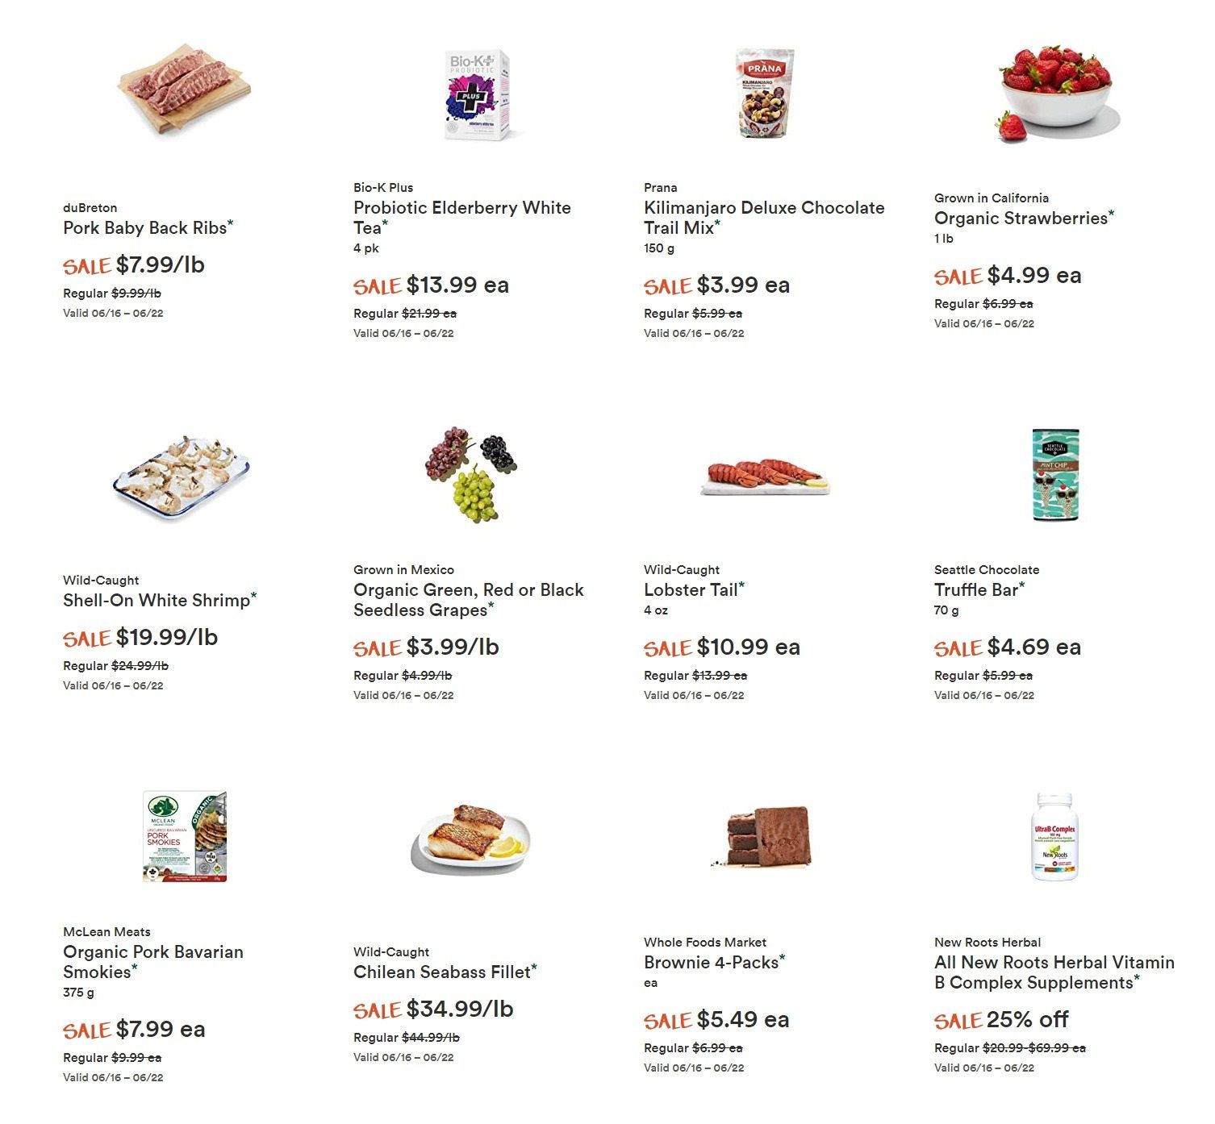The width and height of the screenshot is (1215, 1124).
Task: Select the Seattle Chocolate Mint Chip bar image
Action: [x=1055, y=474]
